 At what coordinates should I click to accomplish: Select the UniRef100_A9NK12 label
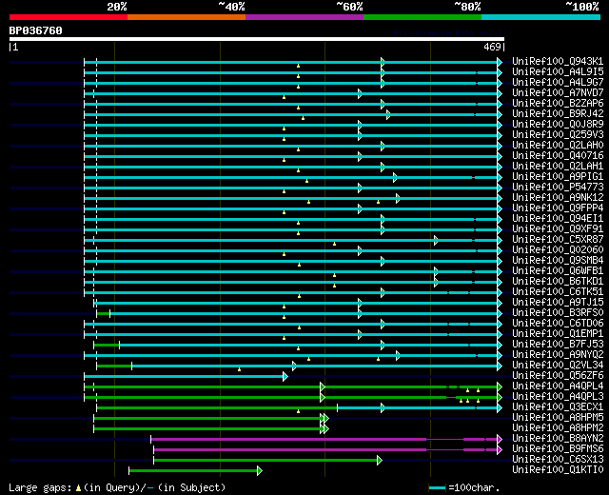pyautogui.click(x=558, y=198)
